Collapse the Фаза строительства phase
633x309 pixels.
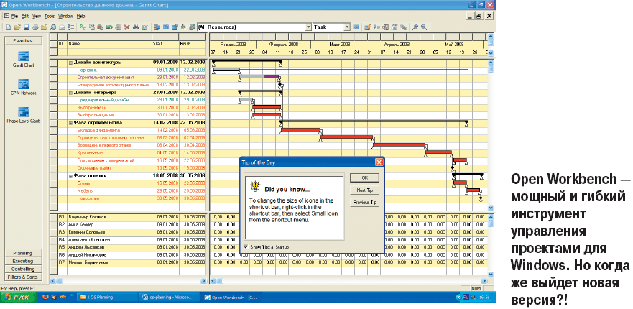pyautogui.click(x=70, y=122)
